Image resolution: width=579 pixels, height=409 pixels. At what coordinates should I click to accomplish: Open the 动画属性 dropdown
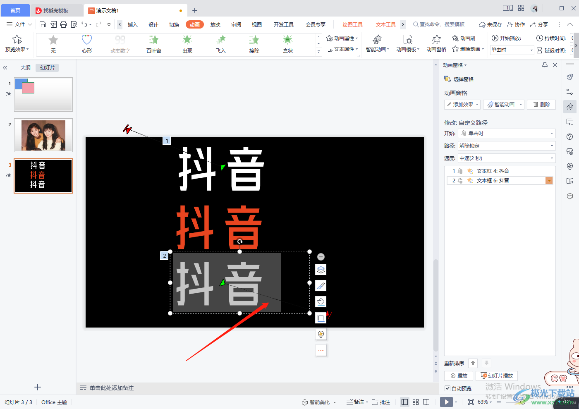342,38
